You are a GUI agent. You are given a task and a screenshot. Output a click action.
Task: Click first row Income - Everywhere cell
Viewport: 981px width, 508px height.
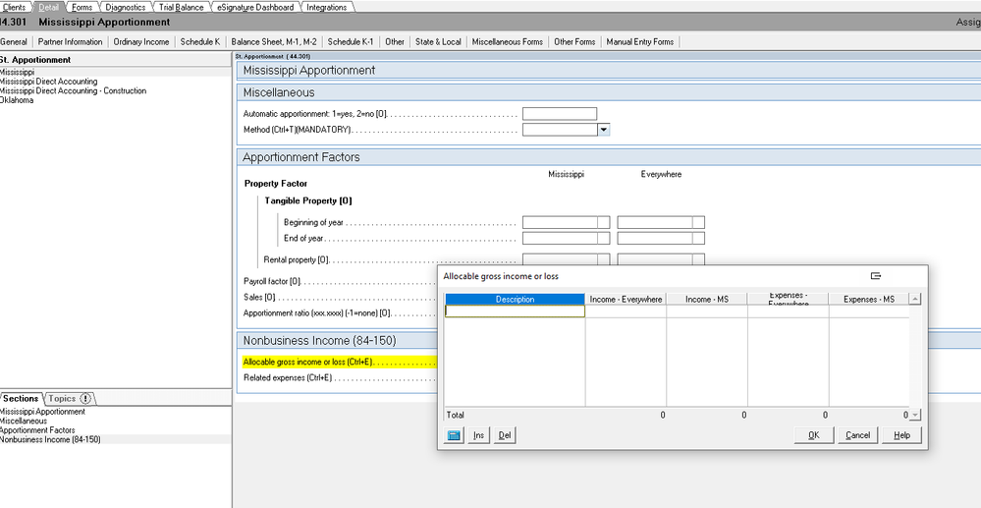(x=626, y=311)
